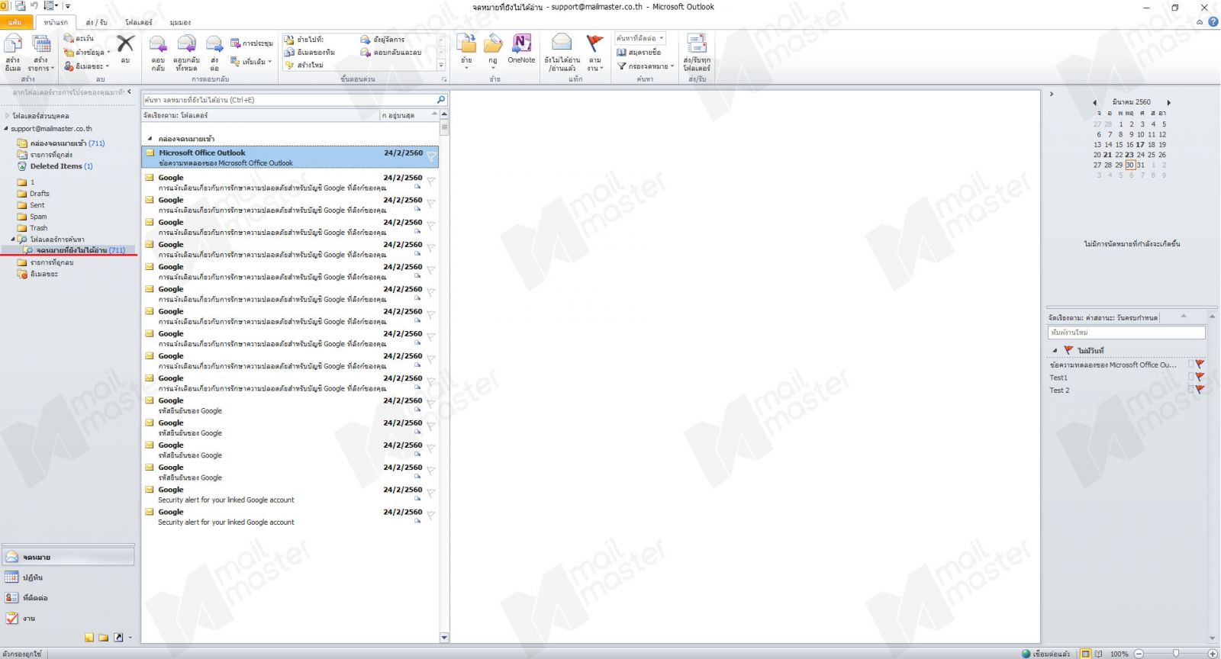Image resolution: width=1221 pixels, height=659 pixels.
Task: Toggle Unread/Read on the selected message
Action: coord(562,53)
